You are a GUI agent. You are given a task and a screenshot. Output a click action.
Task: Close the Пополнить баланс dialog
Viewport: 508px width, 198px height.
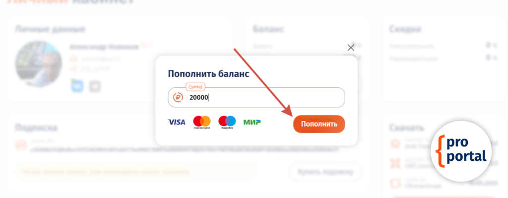point(351,48)
